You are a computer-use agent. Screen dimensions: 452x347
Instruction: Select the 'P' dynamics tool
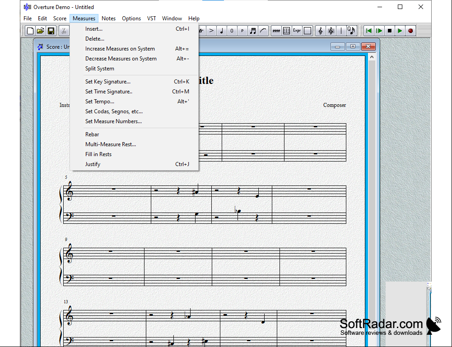[x=242, y=31]
